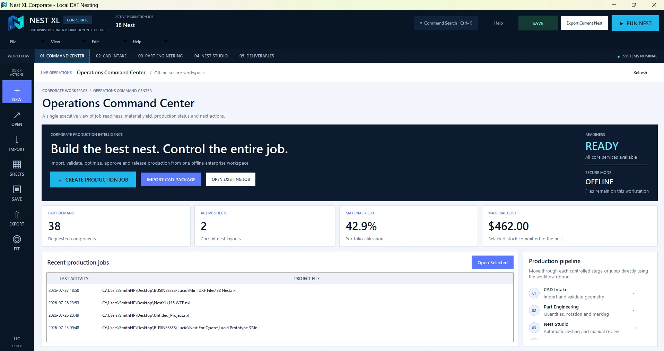This screenshot has height=351, width=664.
Task: Open the Help menu in the menu bar
Action: pos(137,42)
